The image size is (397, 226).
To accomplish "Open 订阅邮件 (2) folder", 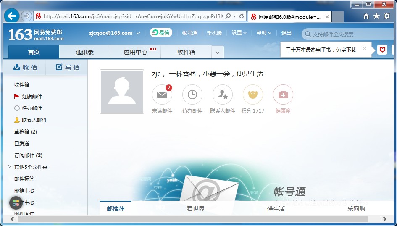I will point(29,155).
